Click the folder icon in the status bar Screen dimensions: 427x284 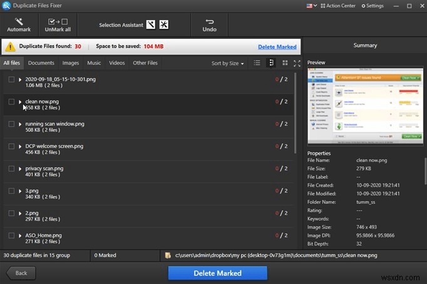click(x=168, y=255)
